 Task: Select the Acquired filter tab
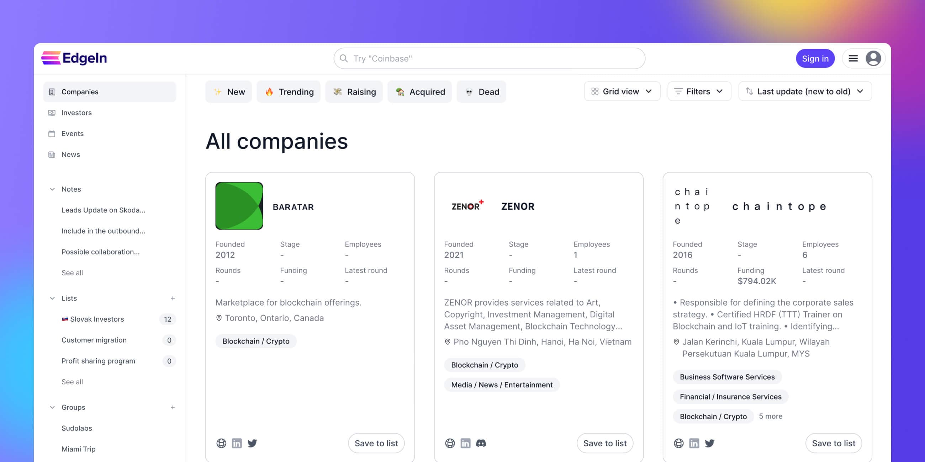click(420, 92)
